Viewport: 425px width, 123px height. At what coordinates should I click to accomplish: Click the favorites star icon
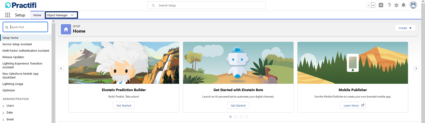(x=368, y=5)
